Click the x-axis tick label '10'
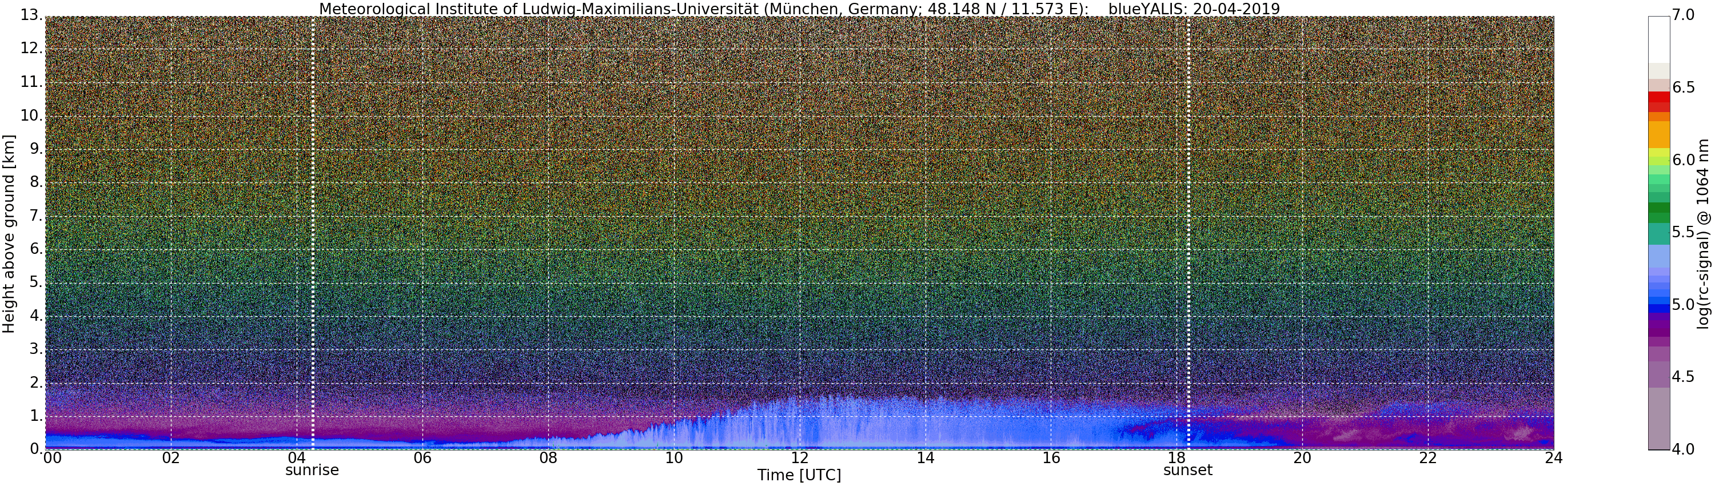This screenshot has height=486, width=1715. point(674,457)
